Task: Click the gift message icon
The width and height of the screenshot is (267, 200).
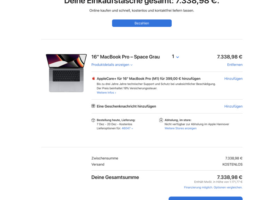Action: [x=93, y=106]
